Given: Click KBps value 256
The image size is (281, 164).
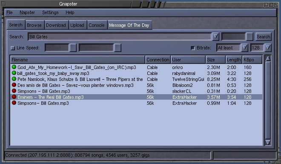Looking at the screenshot, I should (x=247, y=79).
